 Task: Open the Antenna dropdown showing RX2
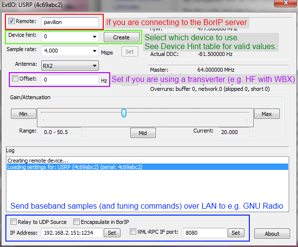[94, 65]
